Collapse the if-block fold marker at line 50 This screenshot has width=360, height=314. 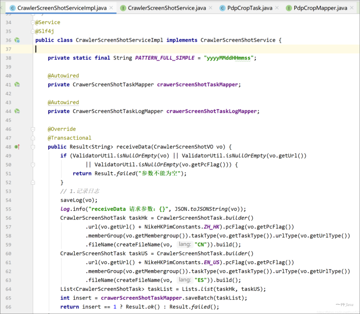(33, 165)
